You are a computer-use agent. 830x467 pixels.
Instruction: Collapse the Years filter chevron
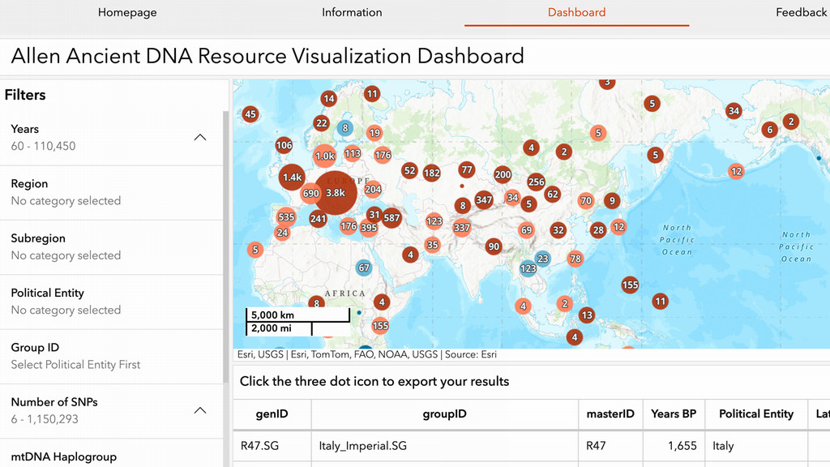200,137
